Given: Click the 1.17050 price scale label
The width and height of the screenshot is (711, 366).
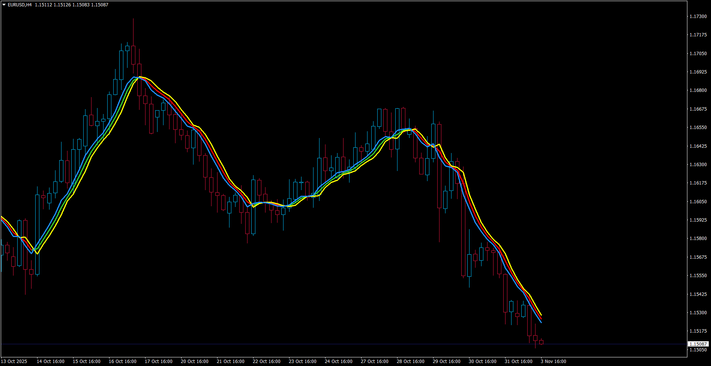Looking at the screenshot, I should [698, 54].
